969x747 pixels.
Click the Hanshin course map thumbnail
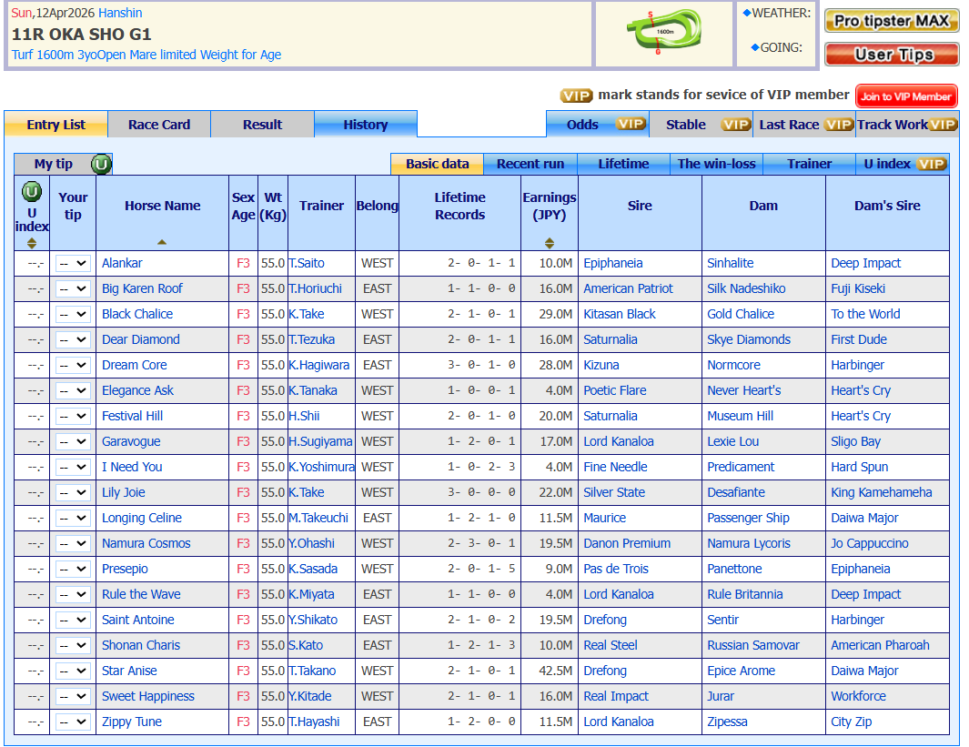663,31
